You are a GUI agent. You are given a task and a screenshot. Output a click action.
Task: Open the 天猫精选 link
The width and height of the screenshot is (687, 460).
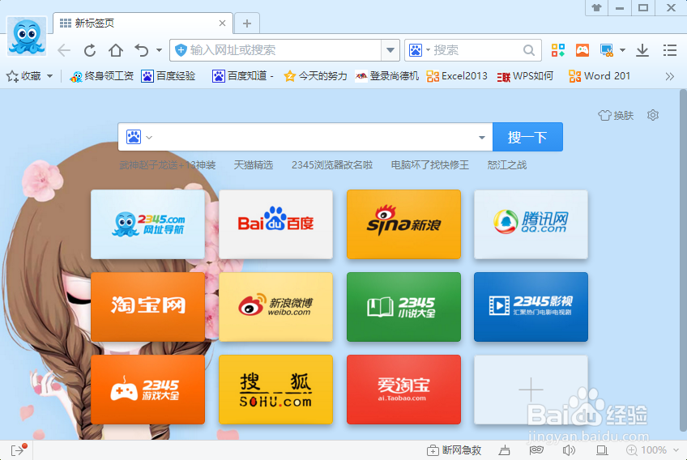pyautogui.click(x=254, y=165)
